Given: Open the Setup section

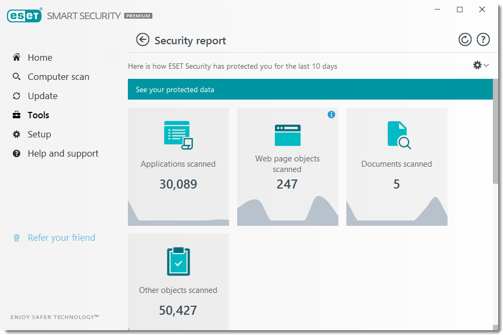Looking at the screenshot, I should 39,134.
